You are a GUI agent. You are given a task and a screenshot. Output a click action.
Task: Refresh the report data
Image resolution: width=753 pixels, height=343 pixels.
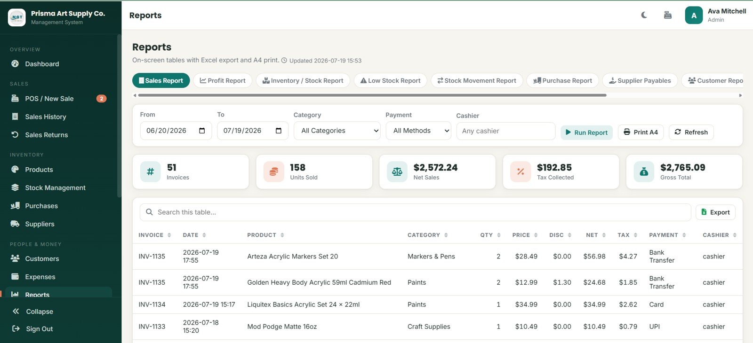[691, 132]
